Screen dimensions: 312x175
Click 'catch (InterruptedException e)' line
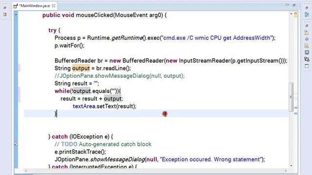point(92,166)
